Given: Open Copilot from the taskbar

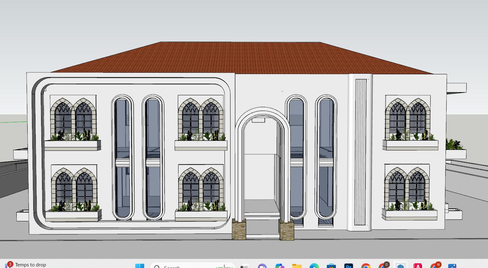Looking at the screenshot, I should pyautogui.click(x=279, y=266).
